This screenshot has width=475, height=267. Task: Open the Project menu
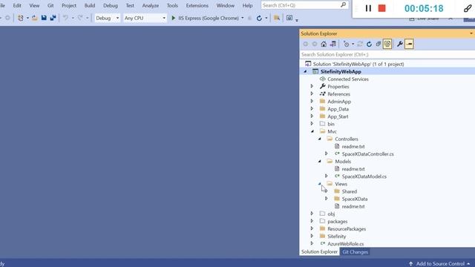tap(69, 5)
